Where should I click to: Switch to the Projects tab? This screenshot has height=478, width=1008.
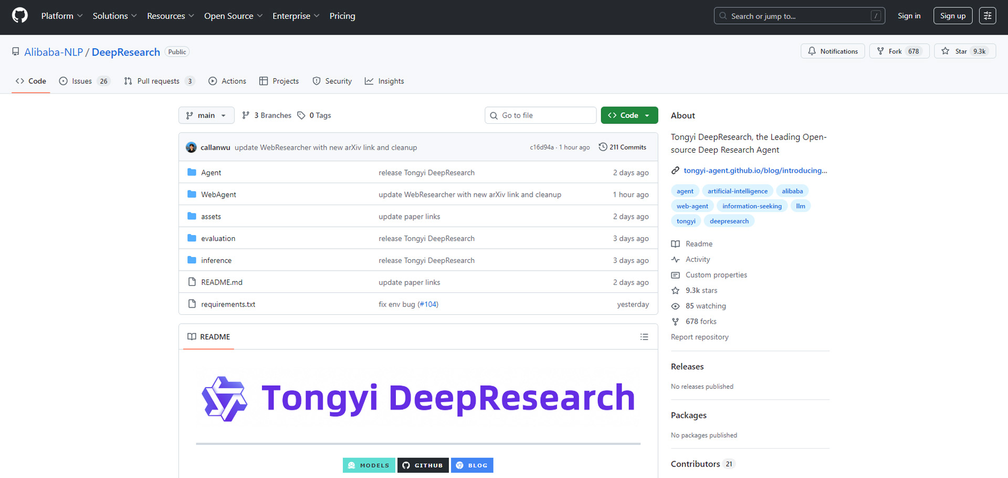(x=279, y=81)
